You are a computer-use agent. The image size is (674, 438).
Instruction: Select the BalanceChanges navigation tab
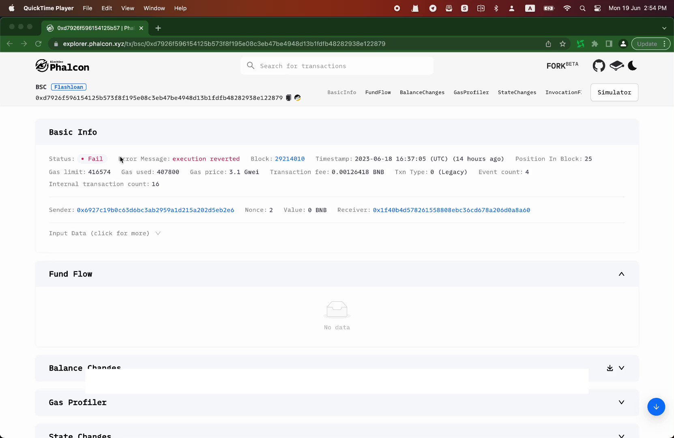[x=422, y=92]
